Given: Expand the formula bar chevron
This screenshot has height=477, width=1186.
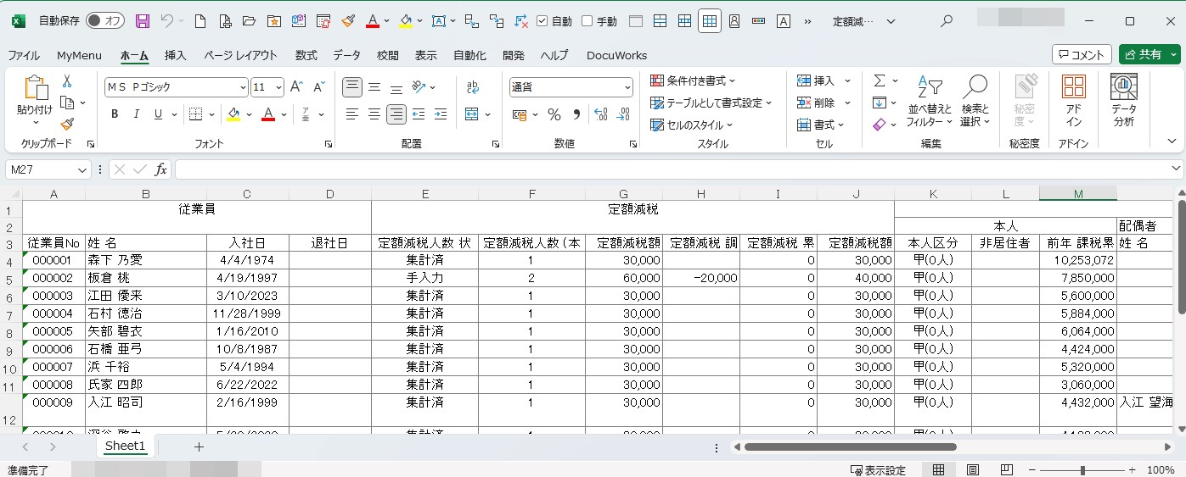Looking at the screenshot, I should (1176, 169).
